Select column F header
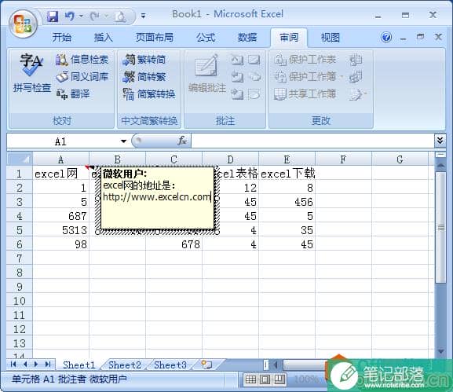453x392 pixels. coord(343,159)
